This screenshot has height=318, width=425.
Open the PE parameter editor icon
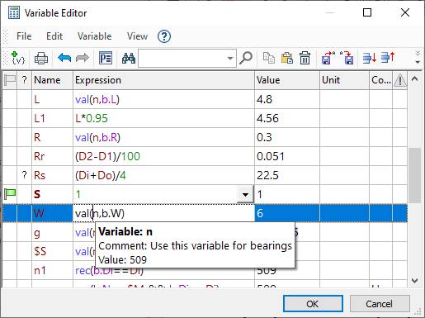[106, 58]
